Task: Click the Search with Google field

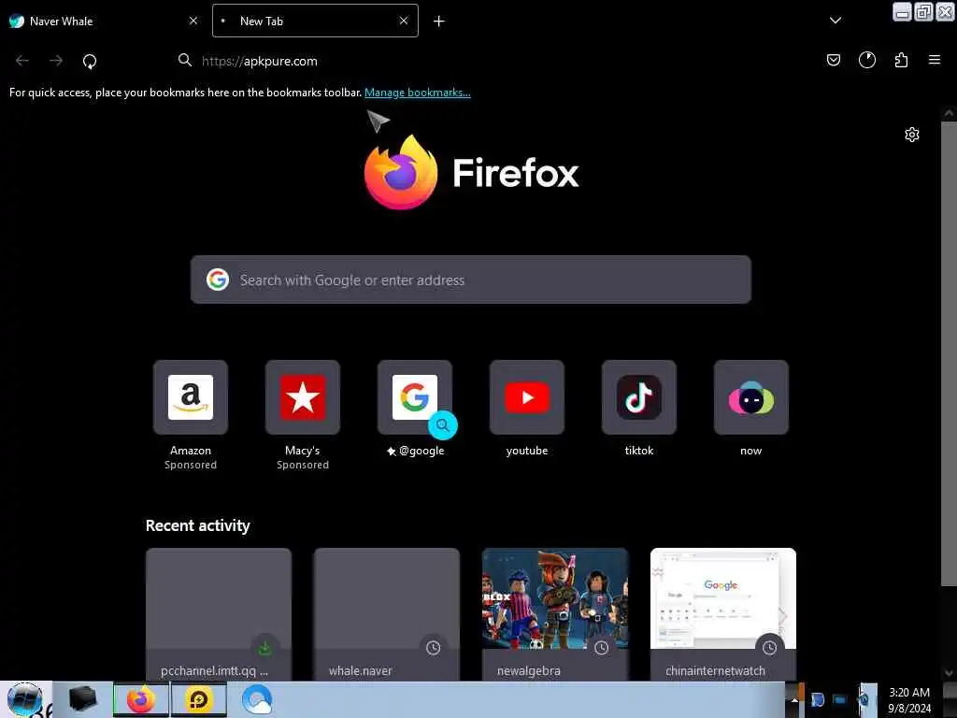Action: [x=471, y=280]
